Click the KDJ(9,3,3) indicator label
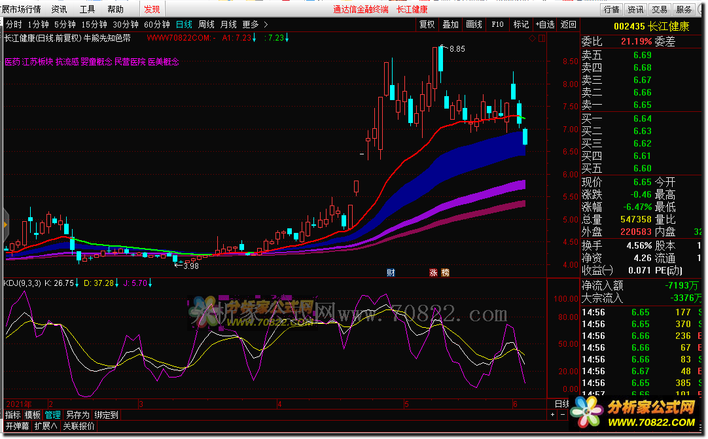The width and height of the screenshot is (708, 439). [23, 283]
